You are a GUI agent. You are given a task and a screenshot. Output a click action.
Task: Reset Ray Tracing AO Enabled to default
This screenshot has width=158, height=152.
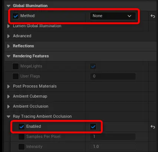click(153, 127)
